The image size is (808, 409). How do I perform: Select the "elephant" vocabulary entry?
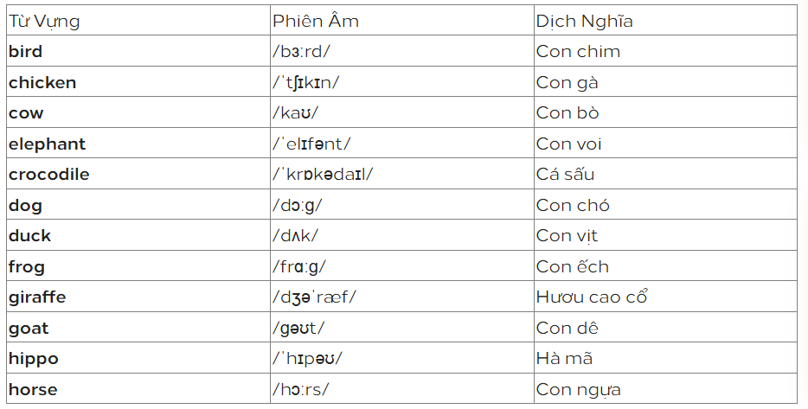point(48,144)
